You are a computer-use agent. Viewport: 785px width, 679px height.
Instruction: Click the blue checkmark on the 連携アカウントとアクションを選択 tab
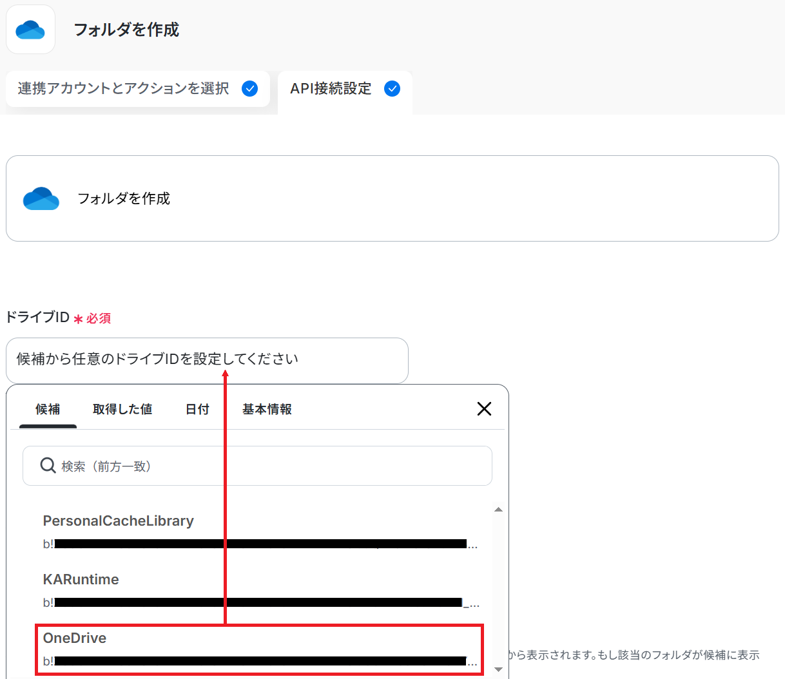249,88
